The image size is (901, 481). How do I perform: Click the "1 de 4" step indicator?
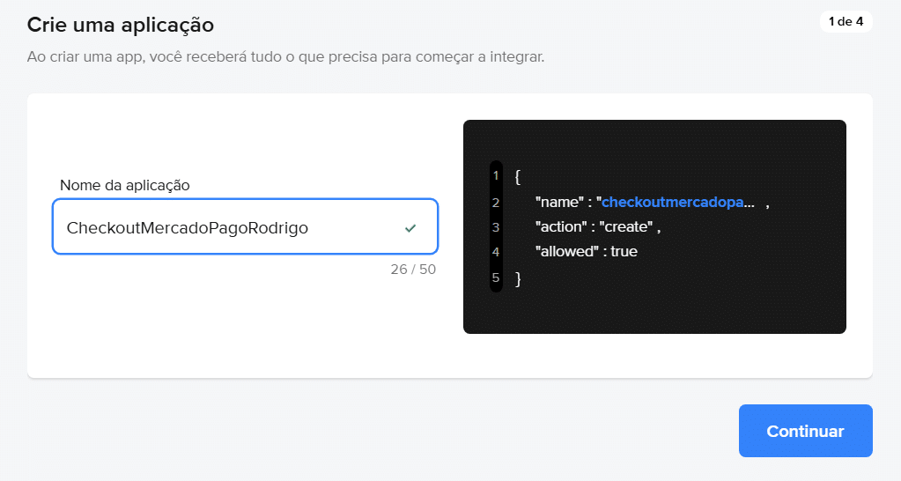846,22
